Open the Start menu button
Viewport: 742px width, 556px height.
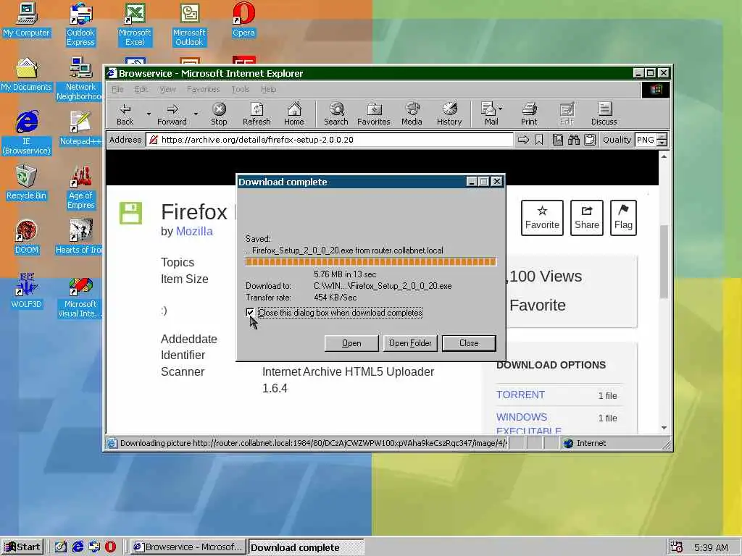tap(22, 547)
